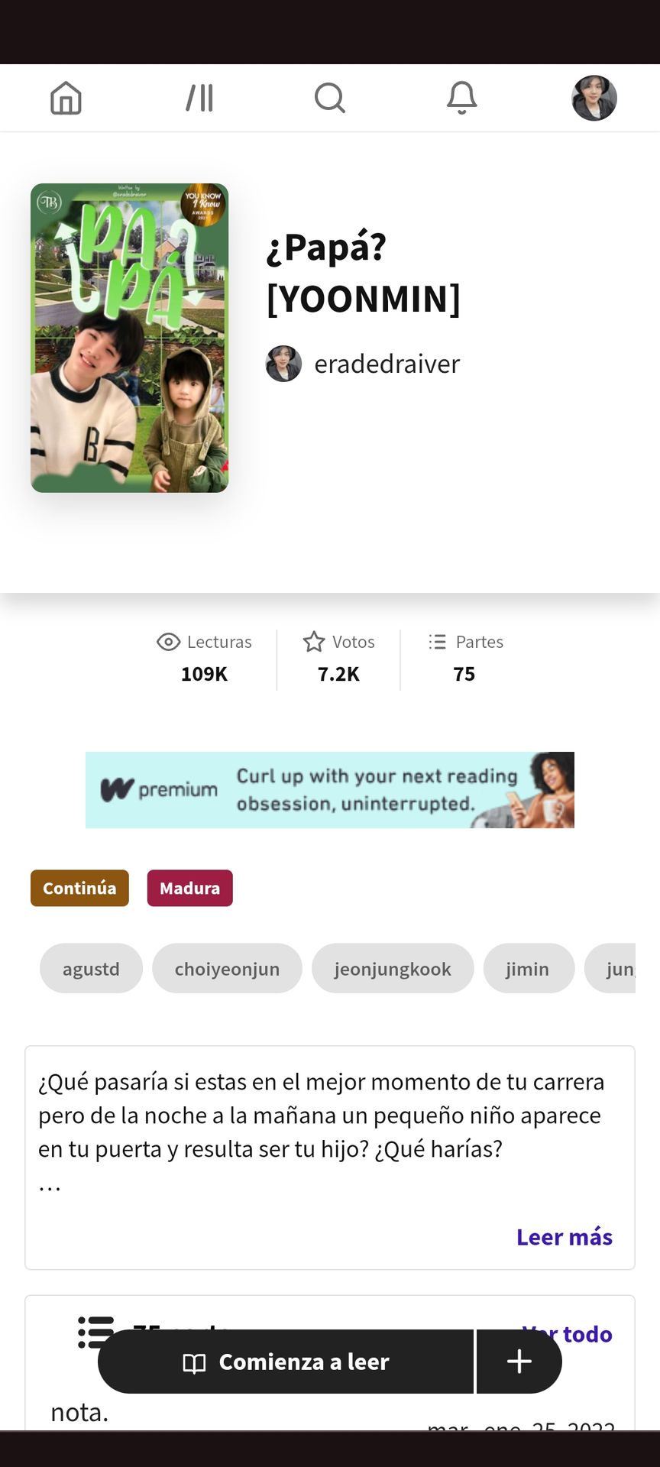660x1467 pixels.
Task: Open the Library icon in navigation bar
Action: [199, 98]
